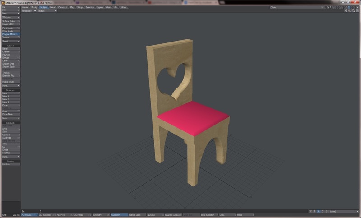
Task: Click the Redo button
Action: click(245, 215)
